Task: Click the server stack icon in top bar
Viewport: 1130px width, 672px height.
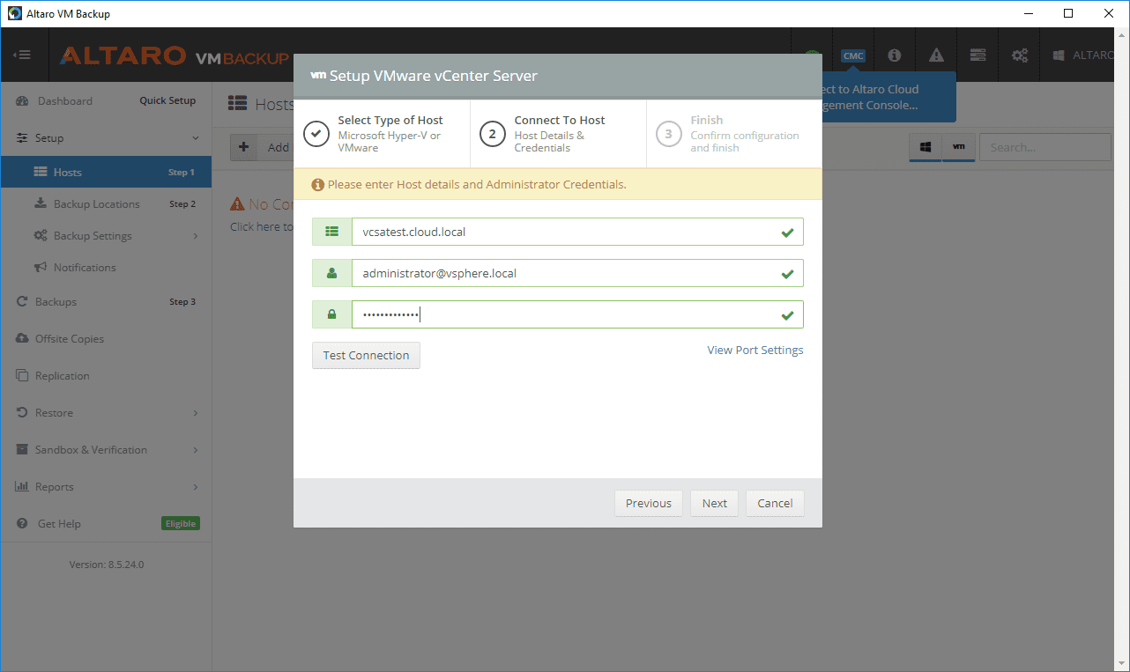Action: pyautogui.click(x=978, y=55)
